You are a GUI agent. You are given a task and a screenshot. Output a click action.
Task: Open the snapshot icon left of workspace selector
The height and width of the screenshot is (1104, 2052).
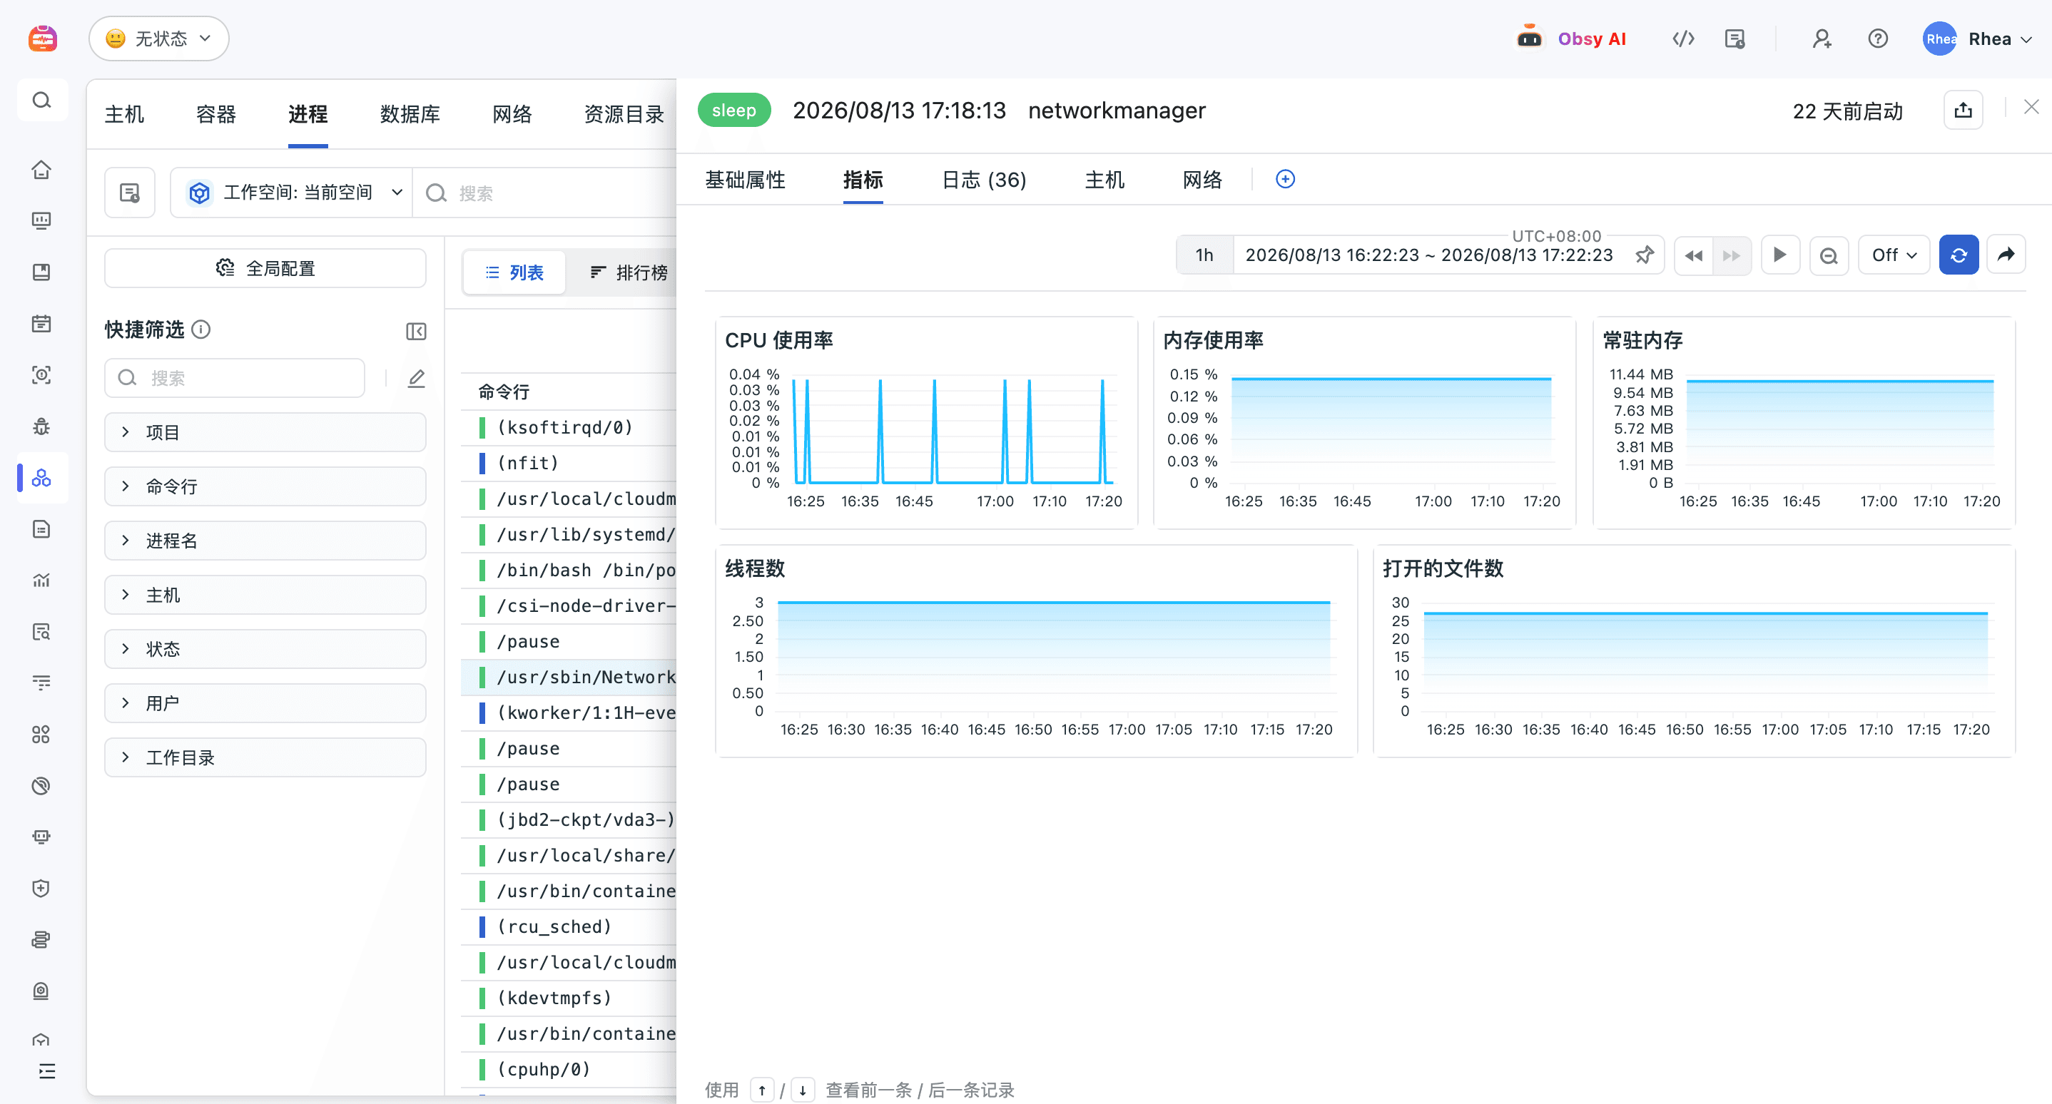[130, 193]
